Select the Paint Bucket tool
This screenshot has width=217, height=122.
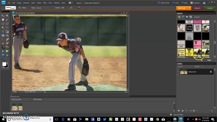click(x=3, y=51)
